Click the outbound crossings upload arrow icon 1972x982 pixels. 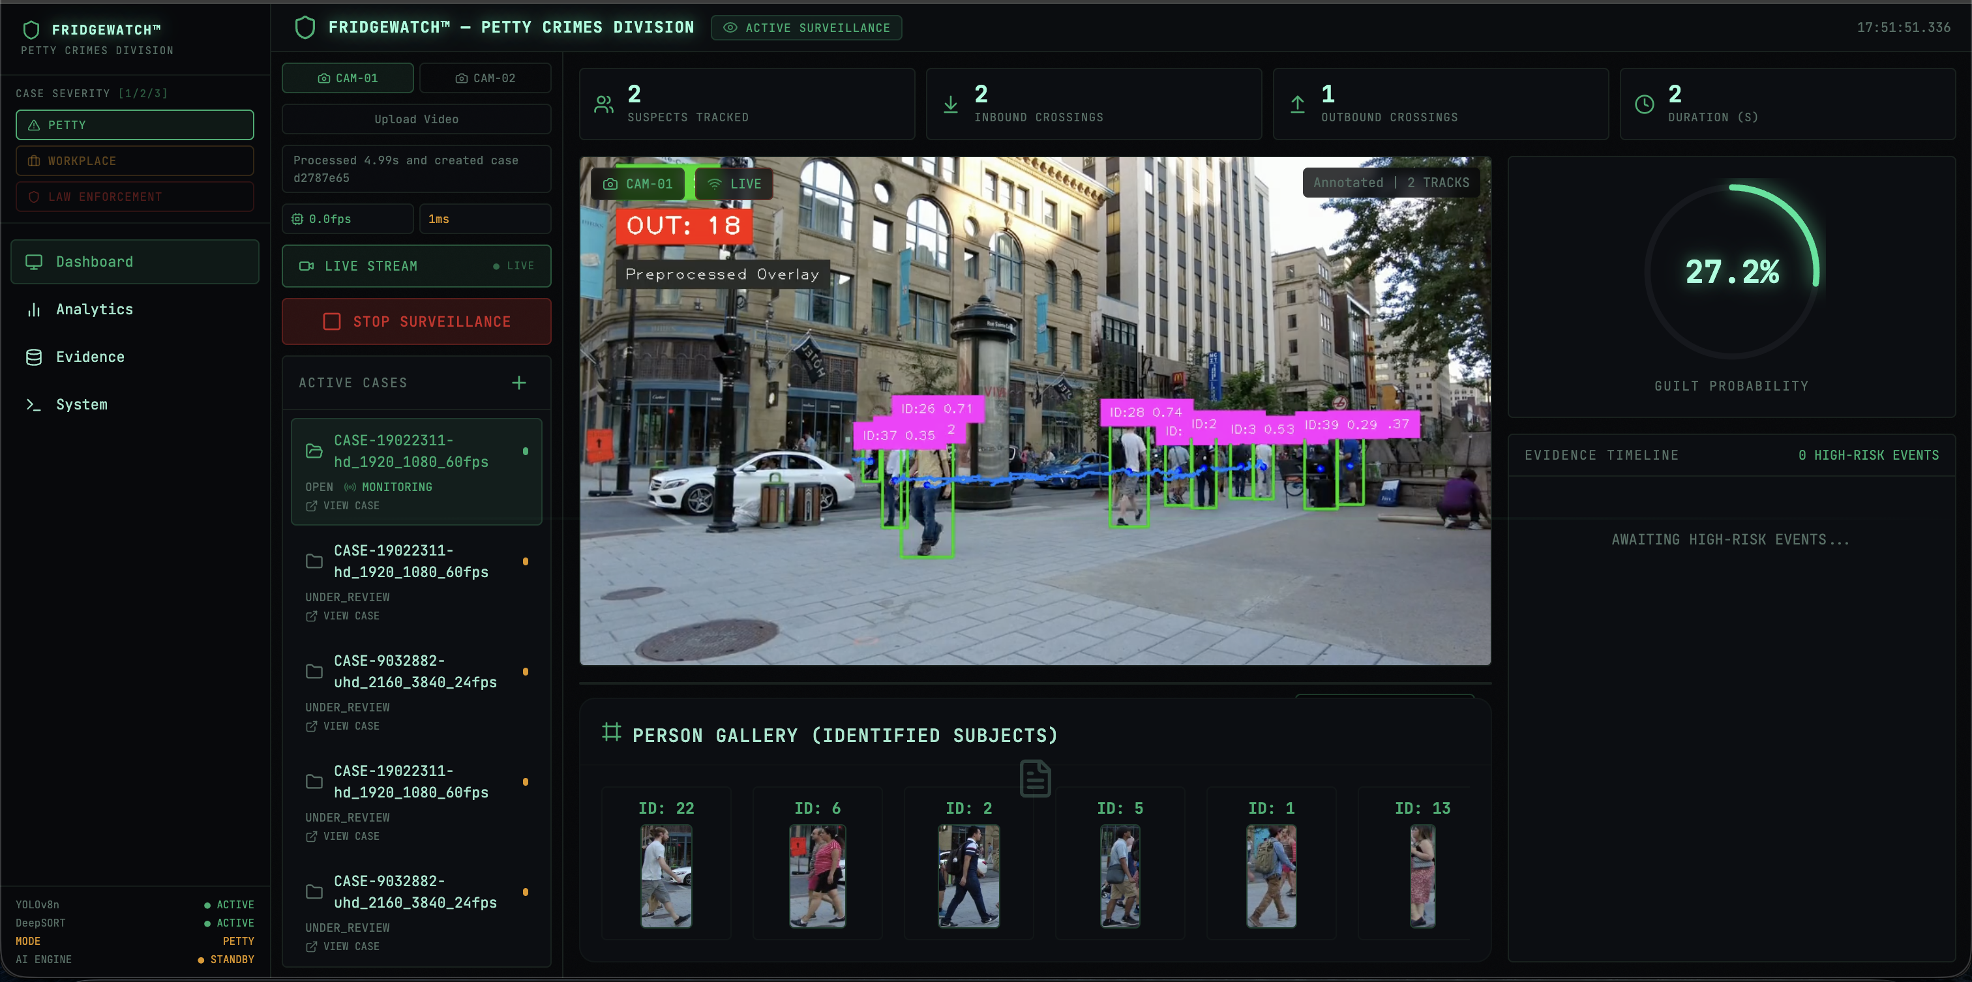tap(1297, 104)
